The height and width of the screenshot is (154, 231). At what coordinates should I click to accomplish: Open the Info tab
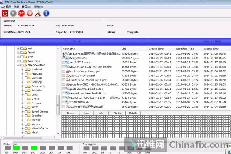tap(101, 113)
